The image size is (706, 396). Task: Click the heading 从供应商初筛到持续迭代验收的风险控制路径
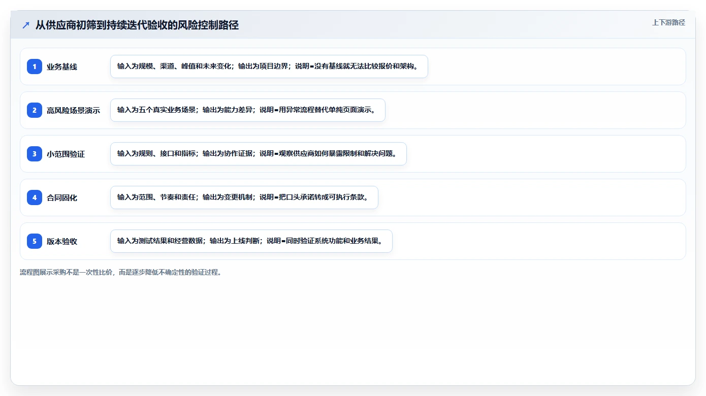coord(137,25)
